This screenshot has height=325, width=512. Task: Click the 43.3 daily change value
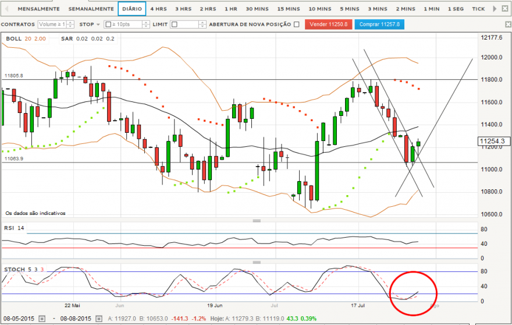[x=291, y=319]
